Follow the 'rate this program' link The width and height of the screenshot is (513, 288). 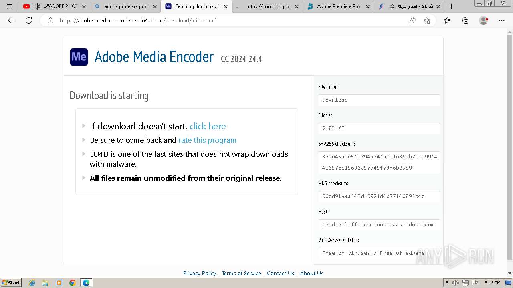click(x=207, y=140)
